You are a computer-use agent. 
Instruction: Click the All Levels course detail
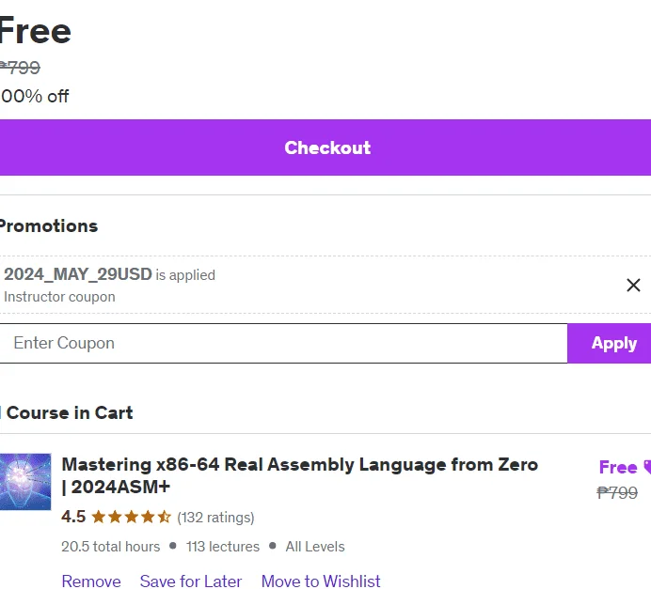[x=315, y=547]
